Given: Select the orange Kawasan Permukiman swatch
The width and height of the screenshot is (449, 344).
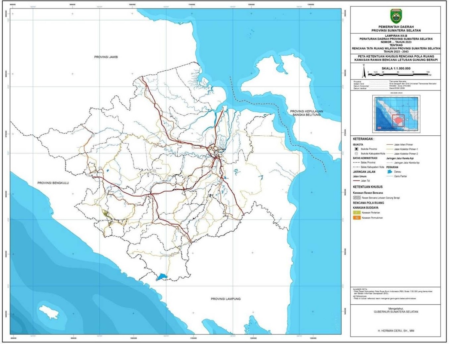Looking at the screenshot, I should tap(357, 217).
